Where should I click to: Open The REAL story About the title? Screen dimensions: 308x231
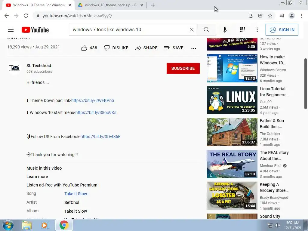pyautogui.click(x=274, y=156)
